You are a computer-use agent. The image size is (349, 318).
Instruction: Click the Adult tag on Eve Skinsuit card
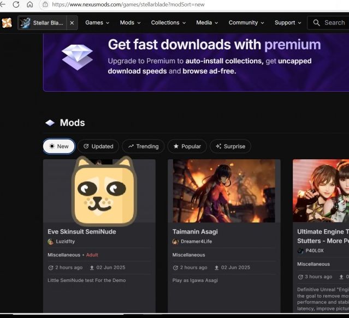click(92, 255)
